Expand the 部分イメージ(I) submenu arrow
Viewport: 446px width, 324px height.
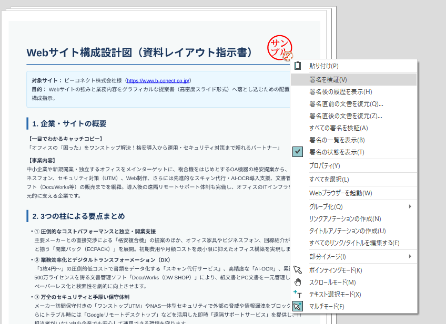click(x=410, y=256)
